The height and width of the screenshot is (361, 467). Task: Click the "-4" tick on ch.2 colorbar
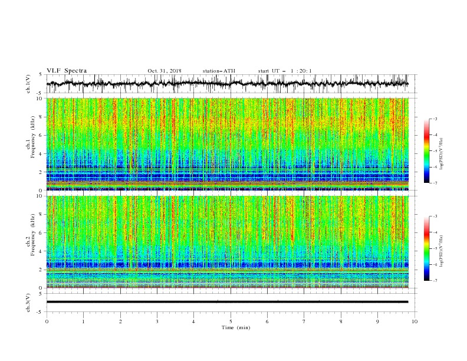[435, 232]
